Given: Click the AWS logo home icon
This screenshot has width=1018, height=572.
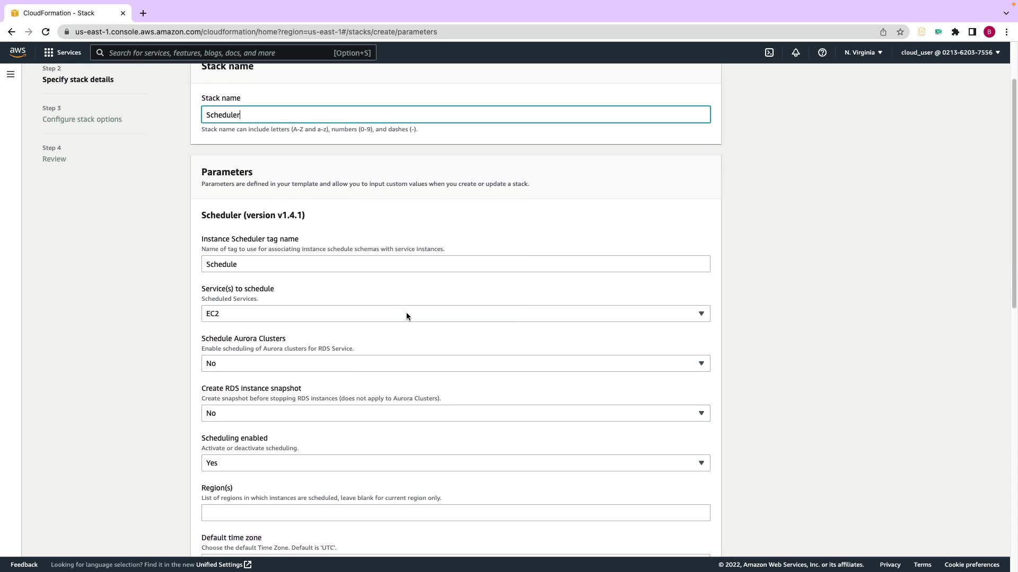Looking at the screenshot, I should pyautogui.click(x=17, y=52).
